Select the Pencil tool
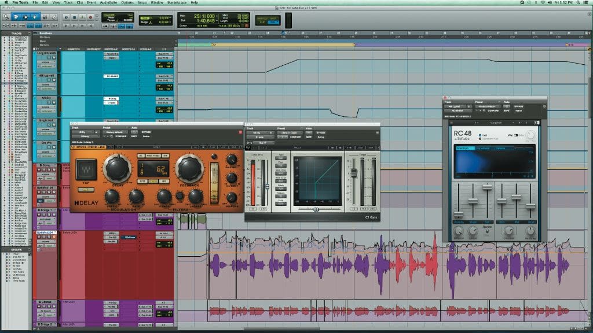The height and width of the screenshot is (333, 593). click(54, 17)
